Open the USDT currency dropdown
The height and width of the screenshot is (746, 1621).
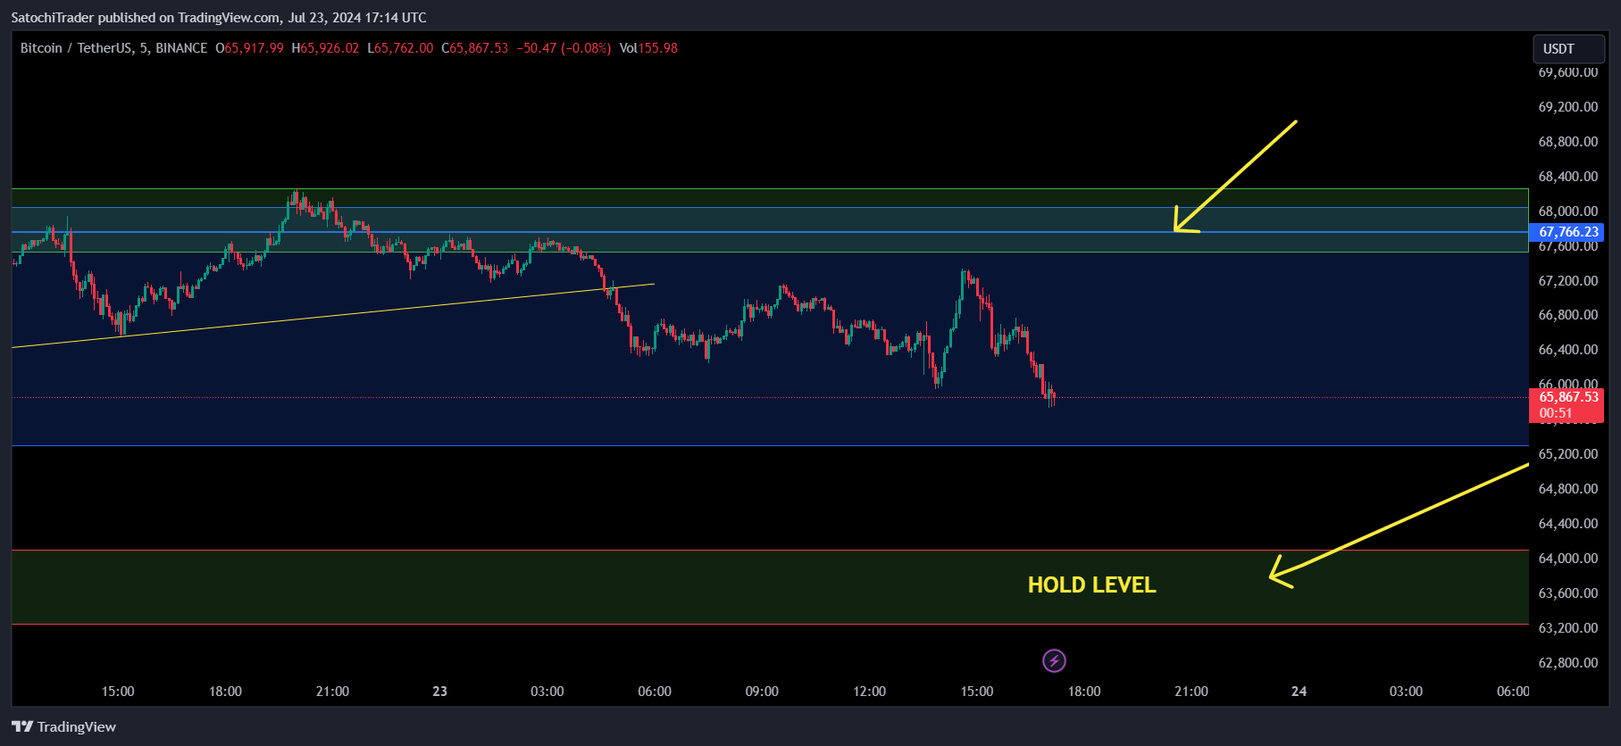[1568, 49]
